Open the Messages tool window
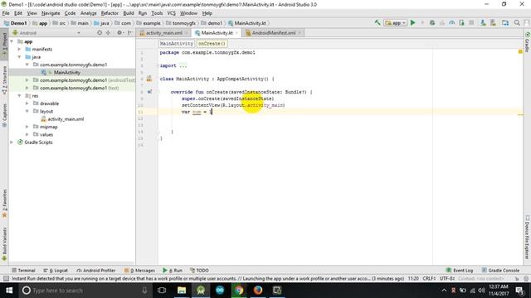Screen dimensions: 531x298 click(140, 271)
